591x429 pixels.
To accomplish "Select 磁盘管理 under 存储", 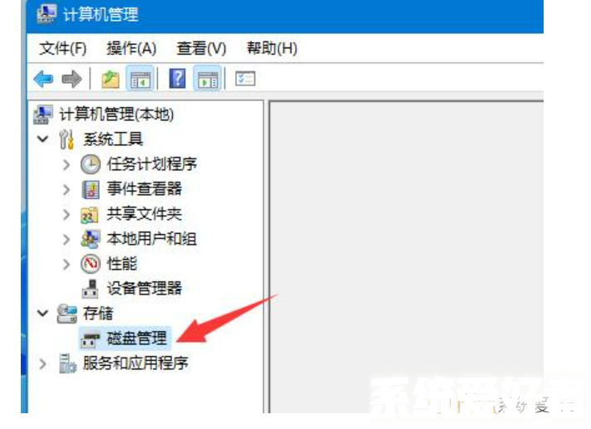I will tap(136, 338).
